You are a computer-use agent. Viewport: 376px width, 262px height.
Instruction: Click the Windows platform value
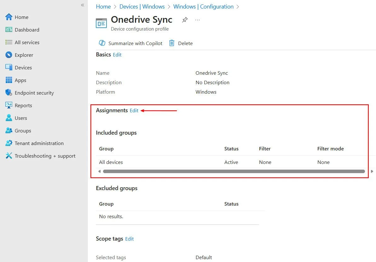tap(206, 92)
